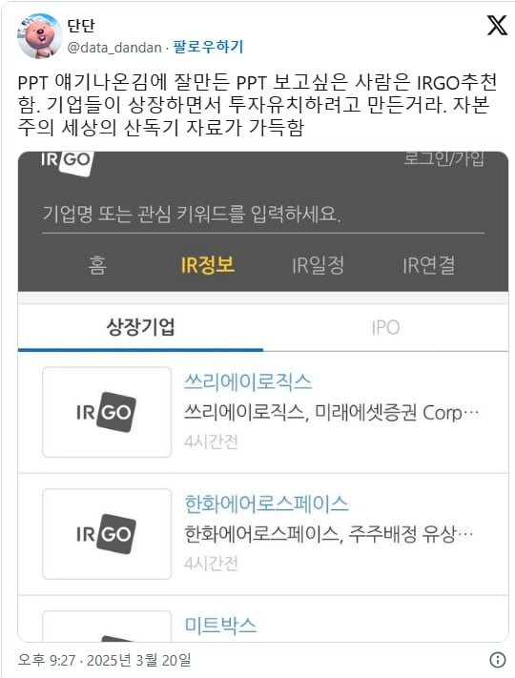Viewport: 515px width, 678px height.
Task: Open 미트박스 partial thumbnail
Action: 107,627
